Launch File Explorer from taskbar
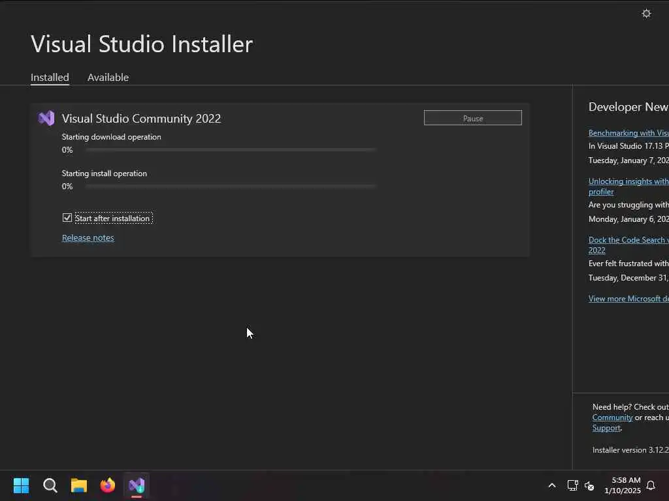Screen dimensions: 669x501 pyautogui.click(x=79, y=485)
